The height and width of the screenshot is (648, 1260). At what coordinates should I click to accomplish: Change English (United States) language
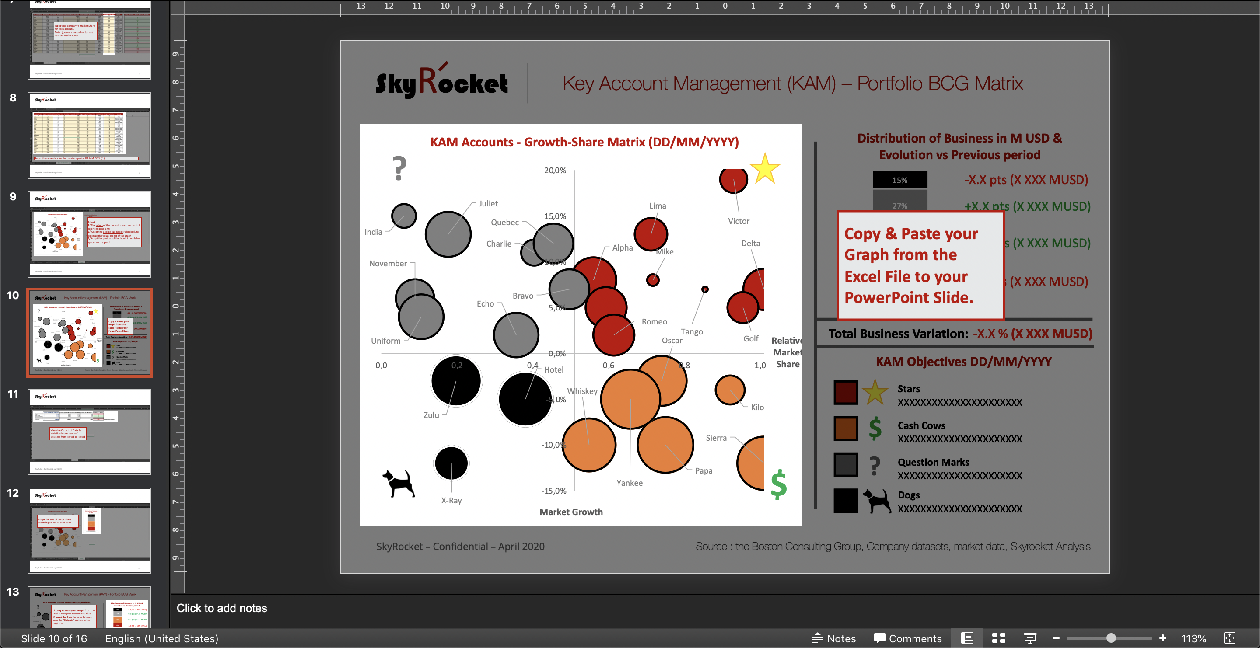(161, 638)
